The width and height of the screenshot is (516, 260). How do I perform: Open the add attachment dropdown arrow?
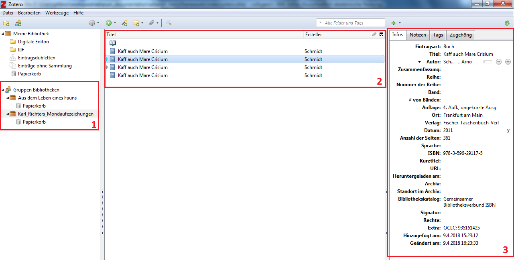[x=157, y=23]
